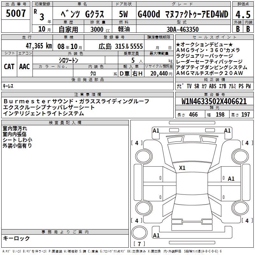Screen dimensions: 255x255
Task: Select the キーロック office notice
Action: tap(17, 238)
